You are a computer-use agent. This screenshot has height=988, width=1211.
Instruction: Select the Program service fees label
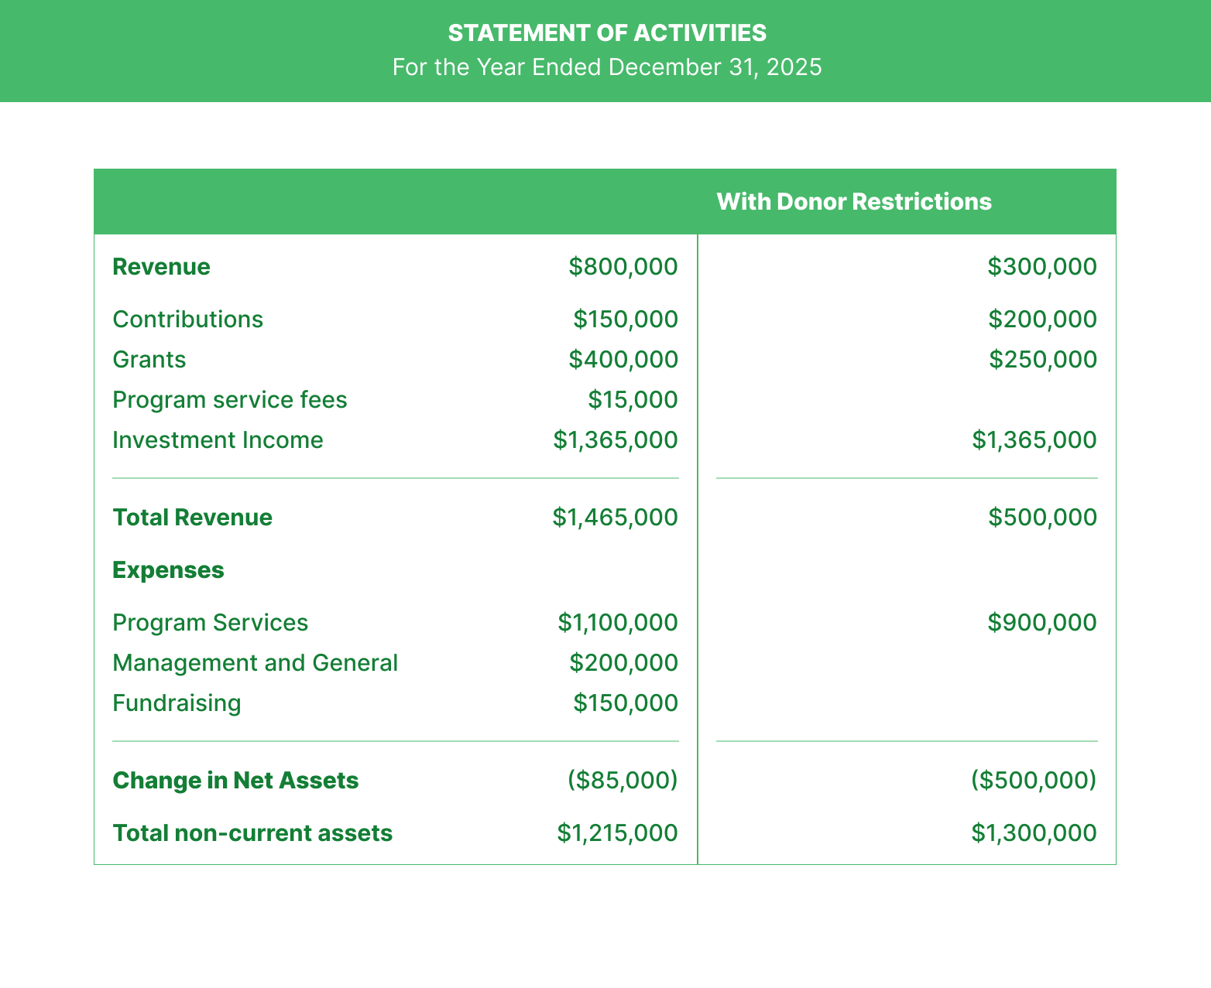pyautogui.click(x=229, y=399)
